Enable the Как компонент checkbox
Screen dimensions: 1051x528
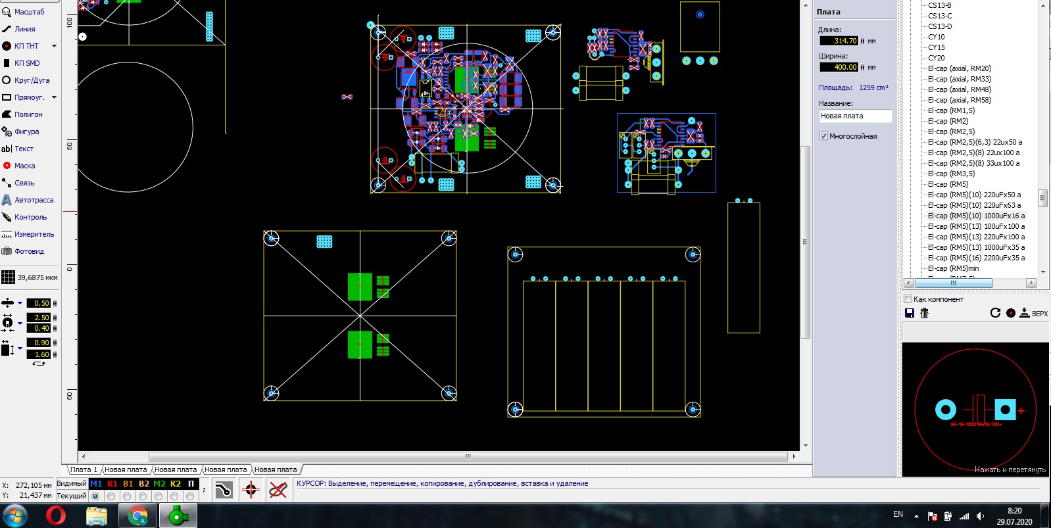coord(908,299)
